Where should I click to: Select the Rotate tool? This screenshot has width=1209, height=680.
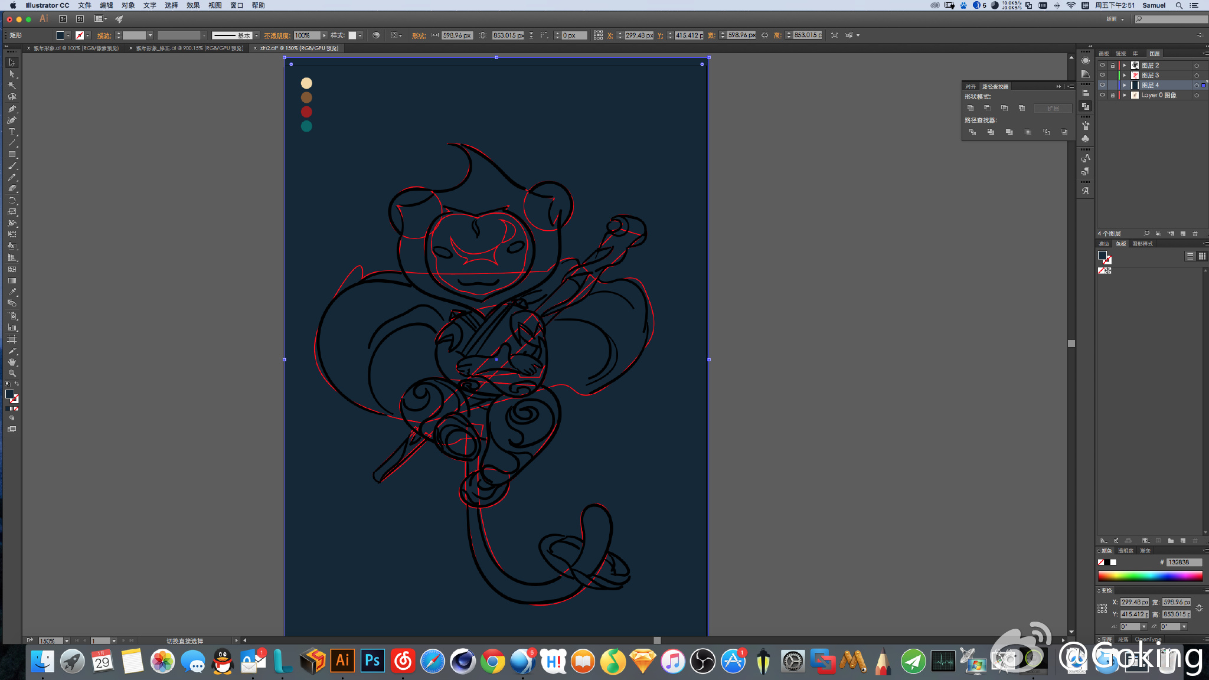[x=12, y=201]
